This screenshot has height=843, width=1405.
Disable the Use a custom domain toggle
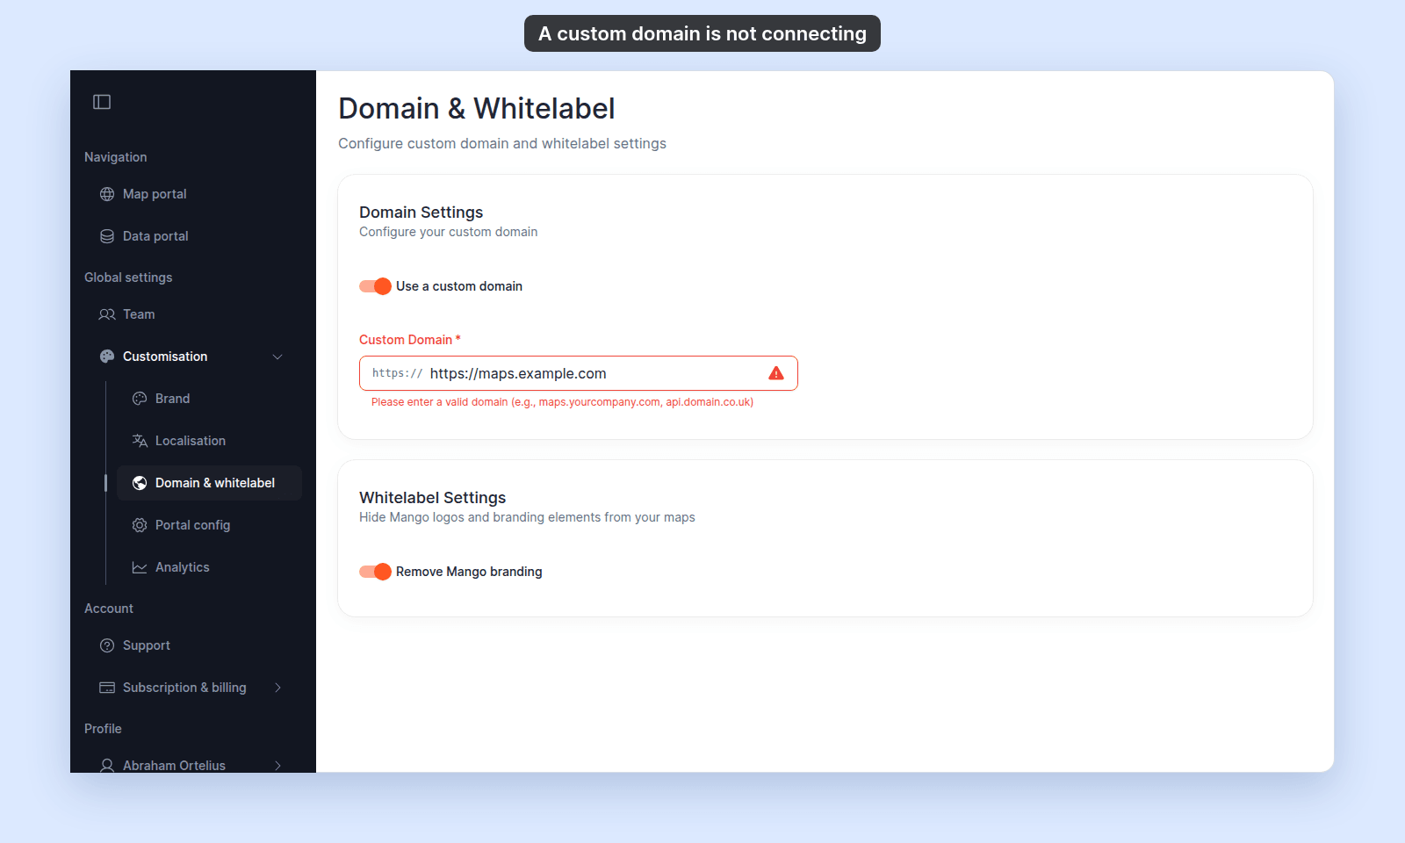point(375,286)
